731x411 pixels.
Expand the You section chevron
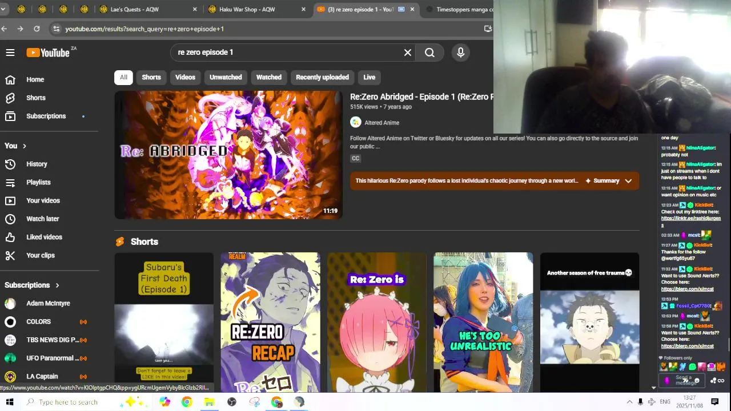tap(25, 146)
